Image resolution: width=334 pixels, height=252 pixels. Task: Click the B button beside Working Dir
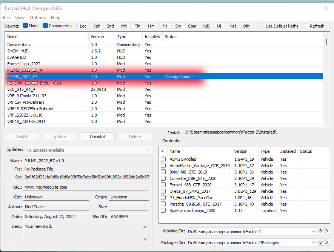pyautogui.click(x=320, y=231)
